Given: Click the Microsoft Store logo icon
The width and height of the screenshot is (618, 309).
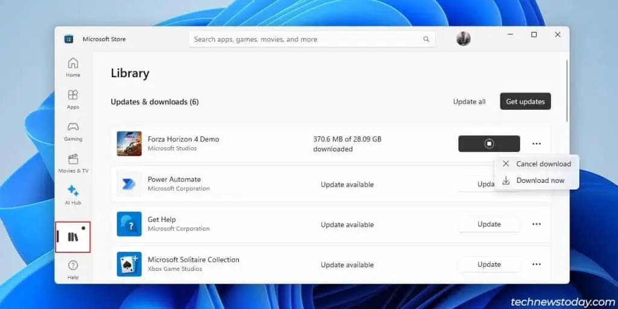Looking at the screenshot, I should coord(69,39).
